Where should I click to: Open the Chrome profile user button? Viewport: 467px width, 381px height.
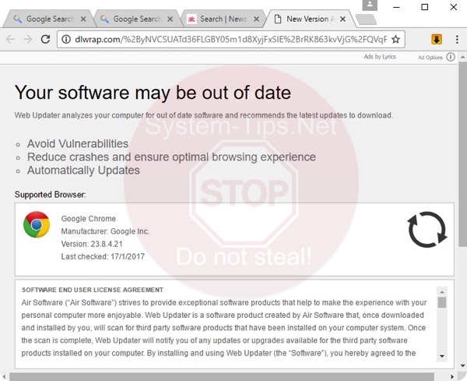click(x=368, y=6)
